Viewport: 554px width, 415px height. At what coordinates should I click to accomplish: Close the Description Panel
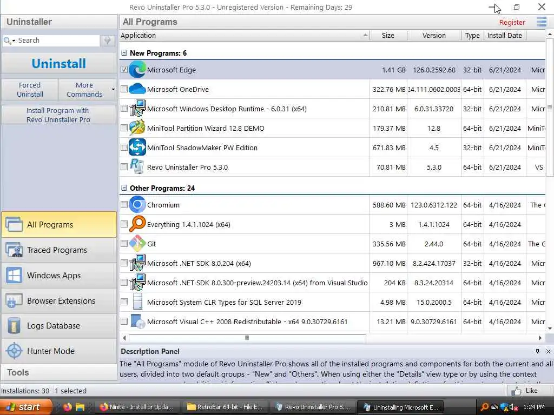[548, 351]
